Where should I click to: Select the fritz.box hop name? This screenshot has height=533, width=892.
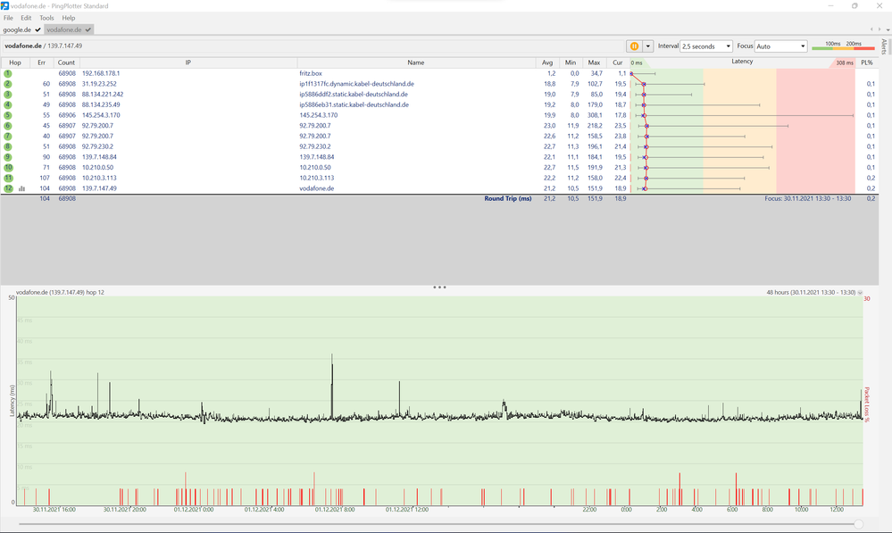(x=311, y=73)
